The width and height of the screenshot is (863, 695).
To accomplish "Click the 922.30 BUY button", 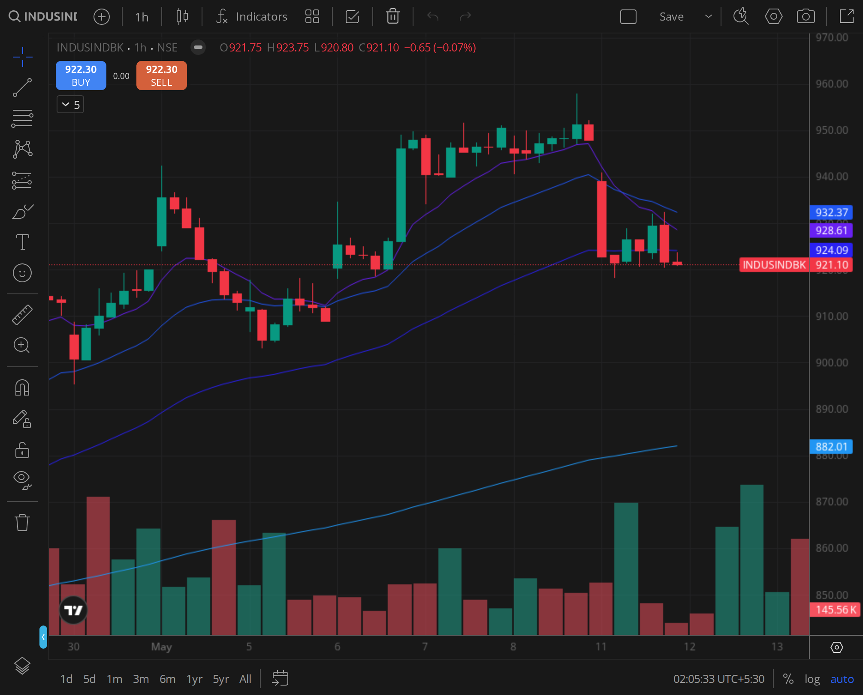I will point(81,76).
